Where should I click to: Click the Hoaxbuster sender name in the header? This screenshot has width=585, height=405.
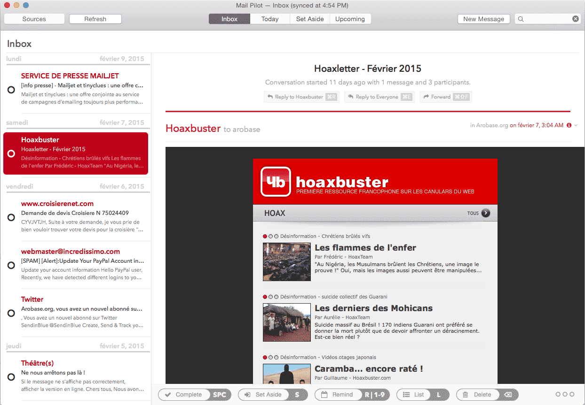point(193,128)
